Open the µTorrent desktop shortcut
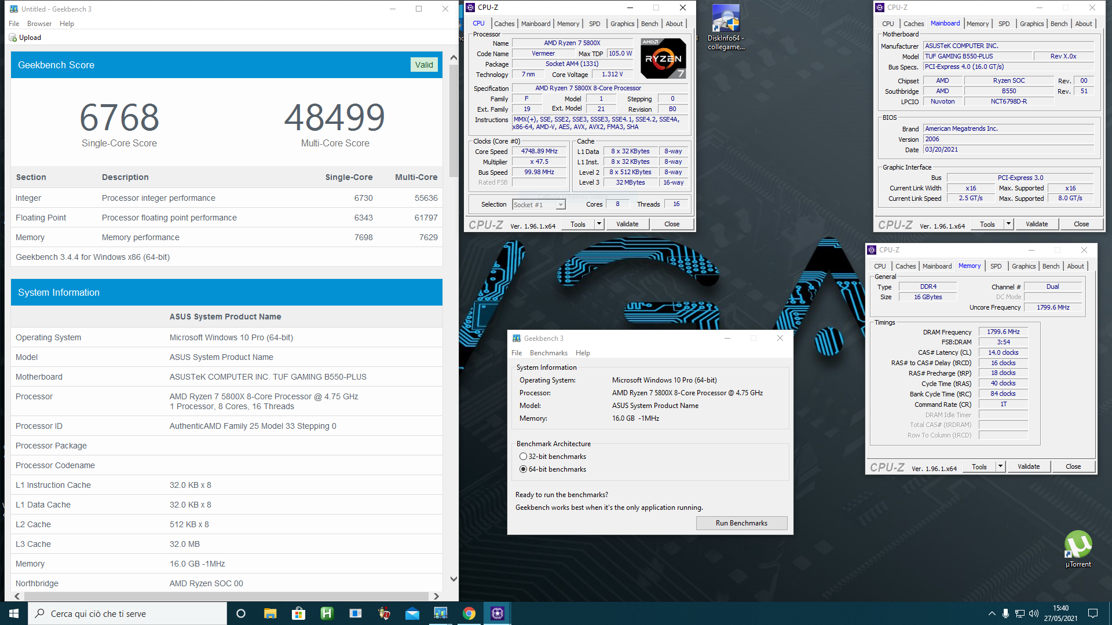The height and width of the screenshot is (625, 1112). tap(1078, 549)
